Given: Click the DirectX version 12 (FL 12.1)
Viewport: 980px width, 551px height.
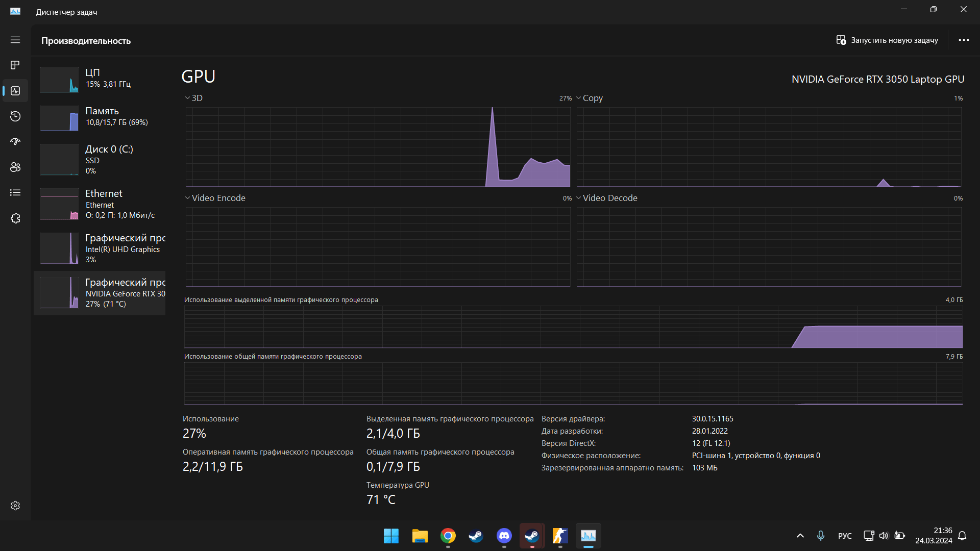Looking at the screenshot, I should click(711, 443).
